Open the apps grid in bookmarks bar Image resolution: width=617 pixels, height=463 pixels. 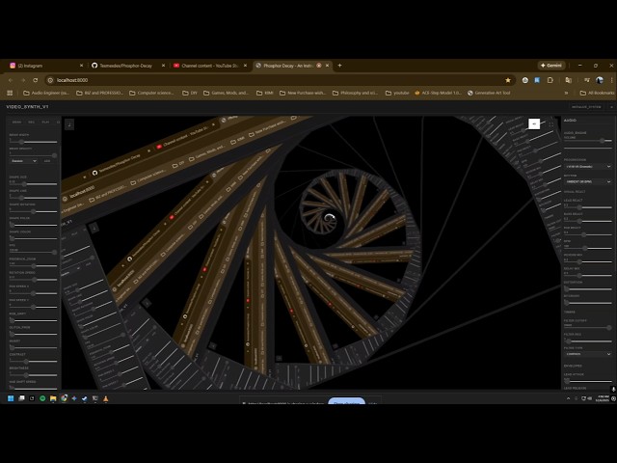[x=10, y=93]
